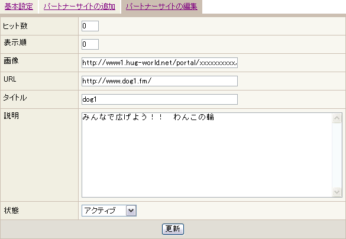
Task: Click the 画像 URL text field
Action: pyautogui.click(x=160, y=63)
